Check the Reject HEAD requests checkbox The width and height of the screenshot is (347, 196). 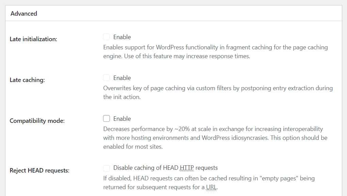pos(106,168)
